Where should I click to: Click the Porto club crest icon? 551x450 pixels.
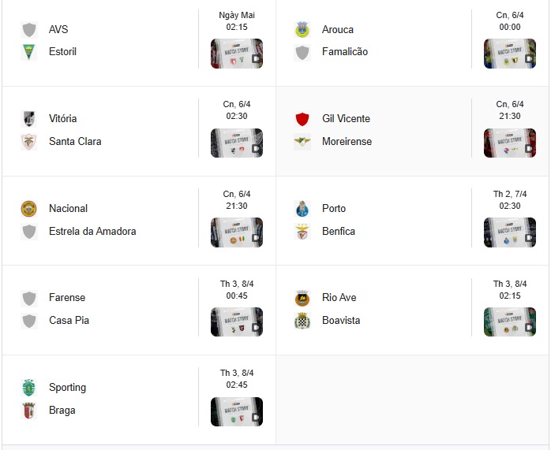pos(302,209)
